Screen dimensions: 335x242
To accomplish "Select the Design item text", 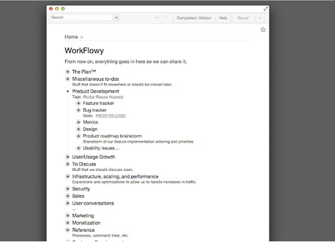I will pos(90,129).
